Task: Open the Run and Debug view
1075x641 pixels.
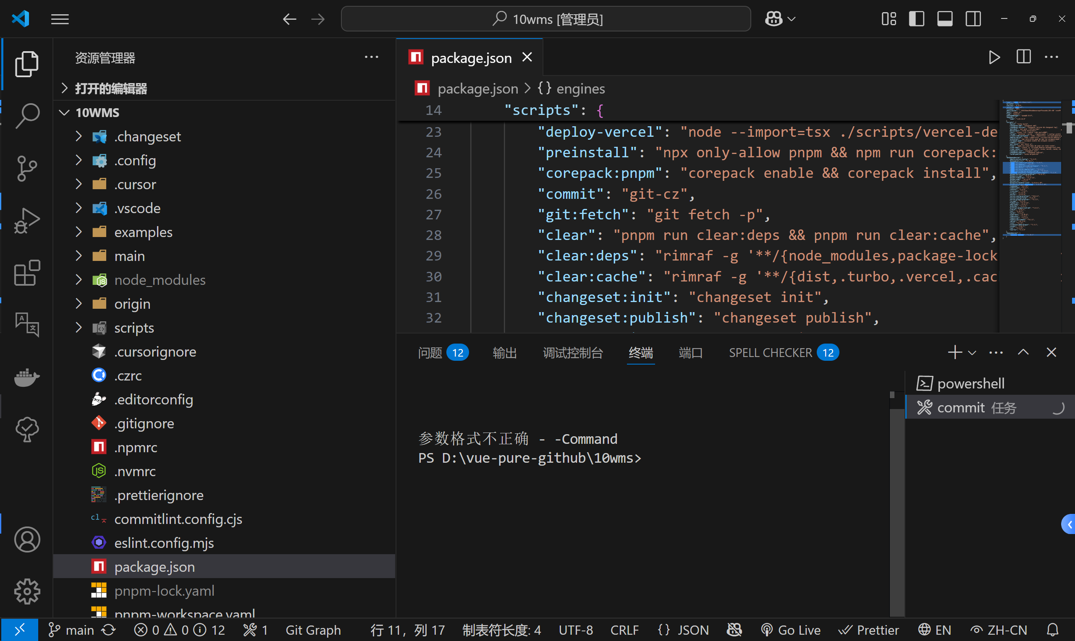Action: [x=27, y=220]
